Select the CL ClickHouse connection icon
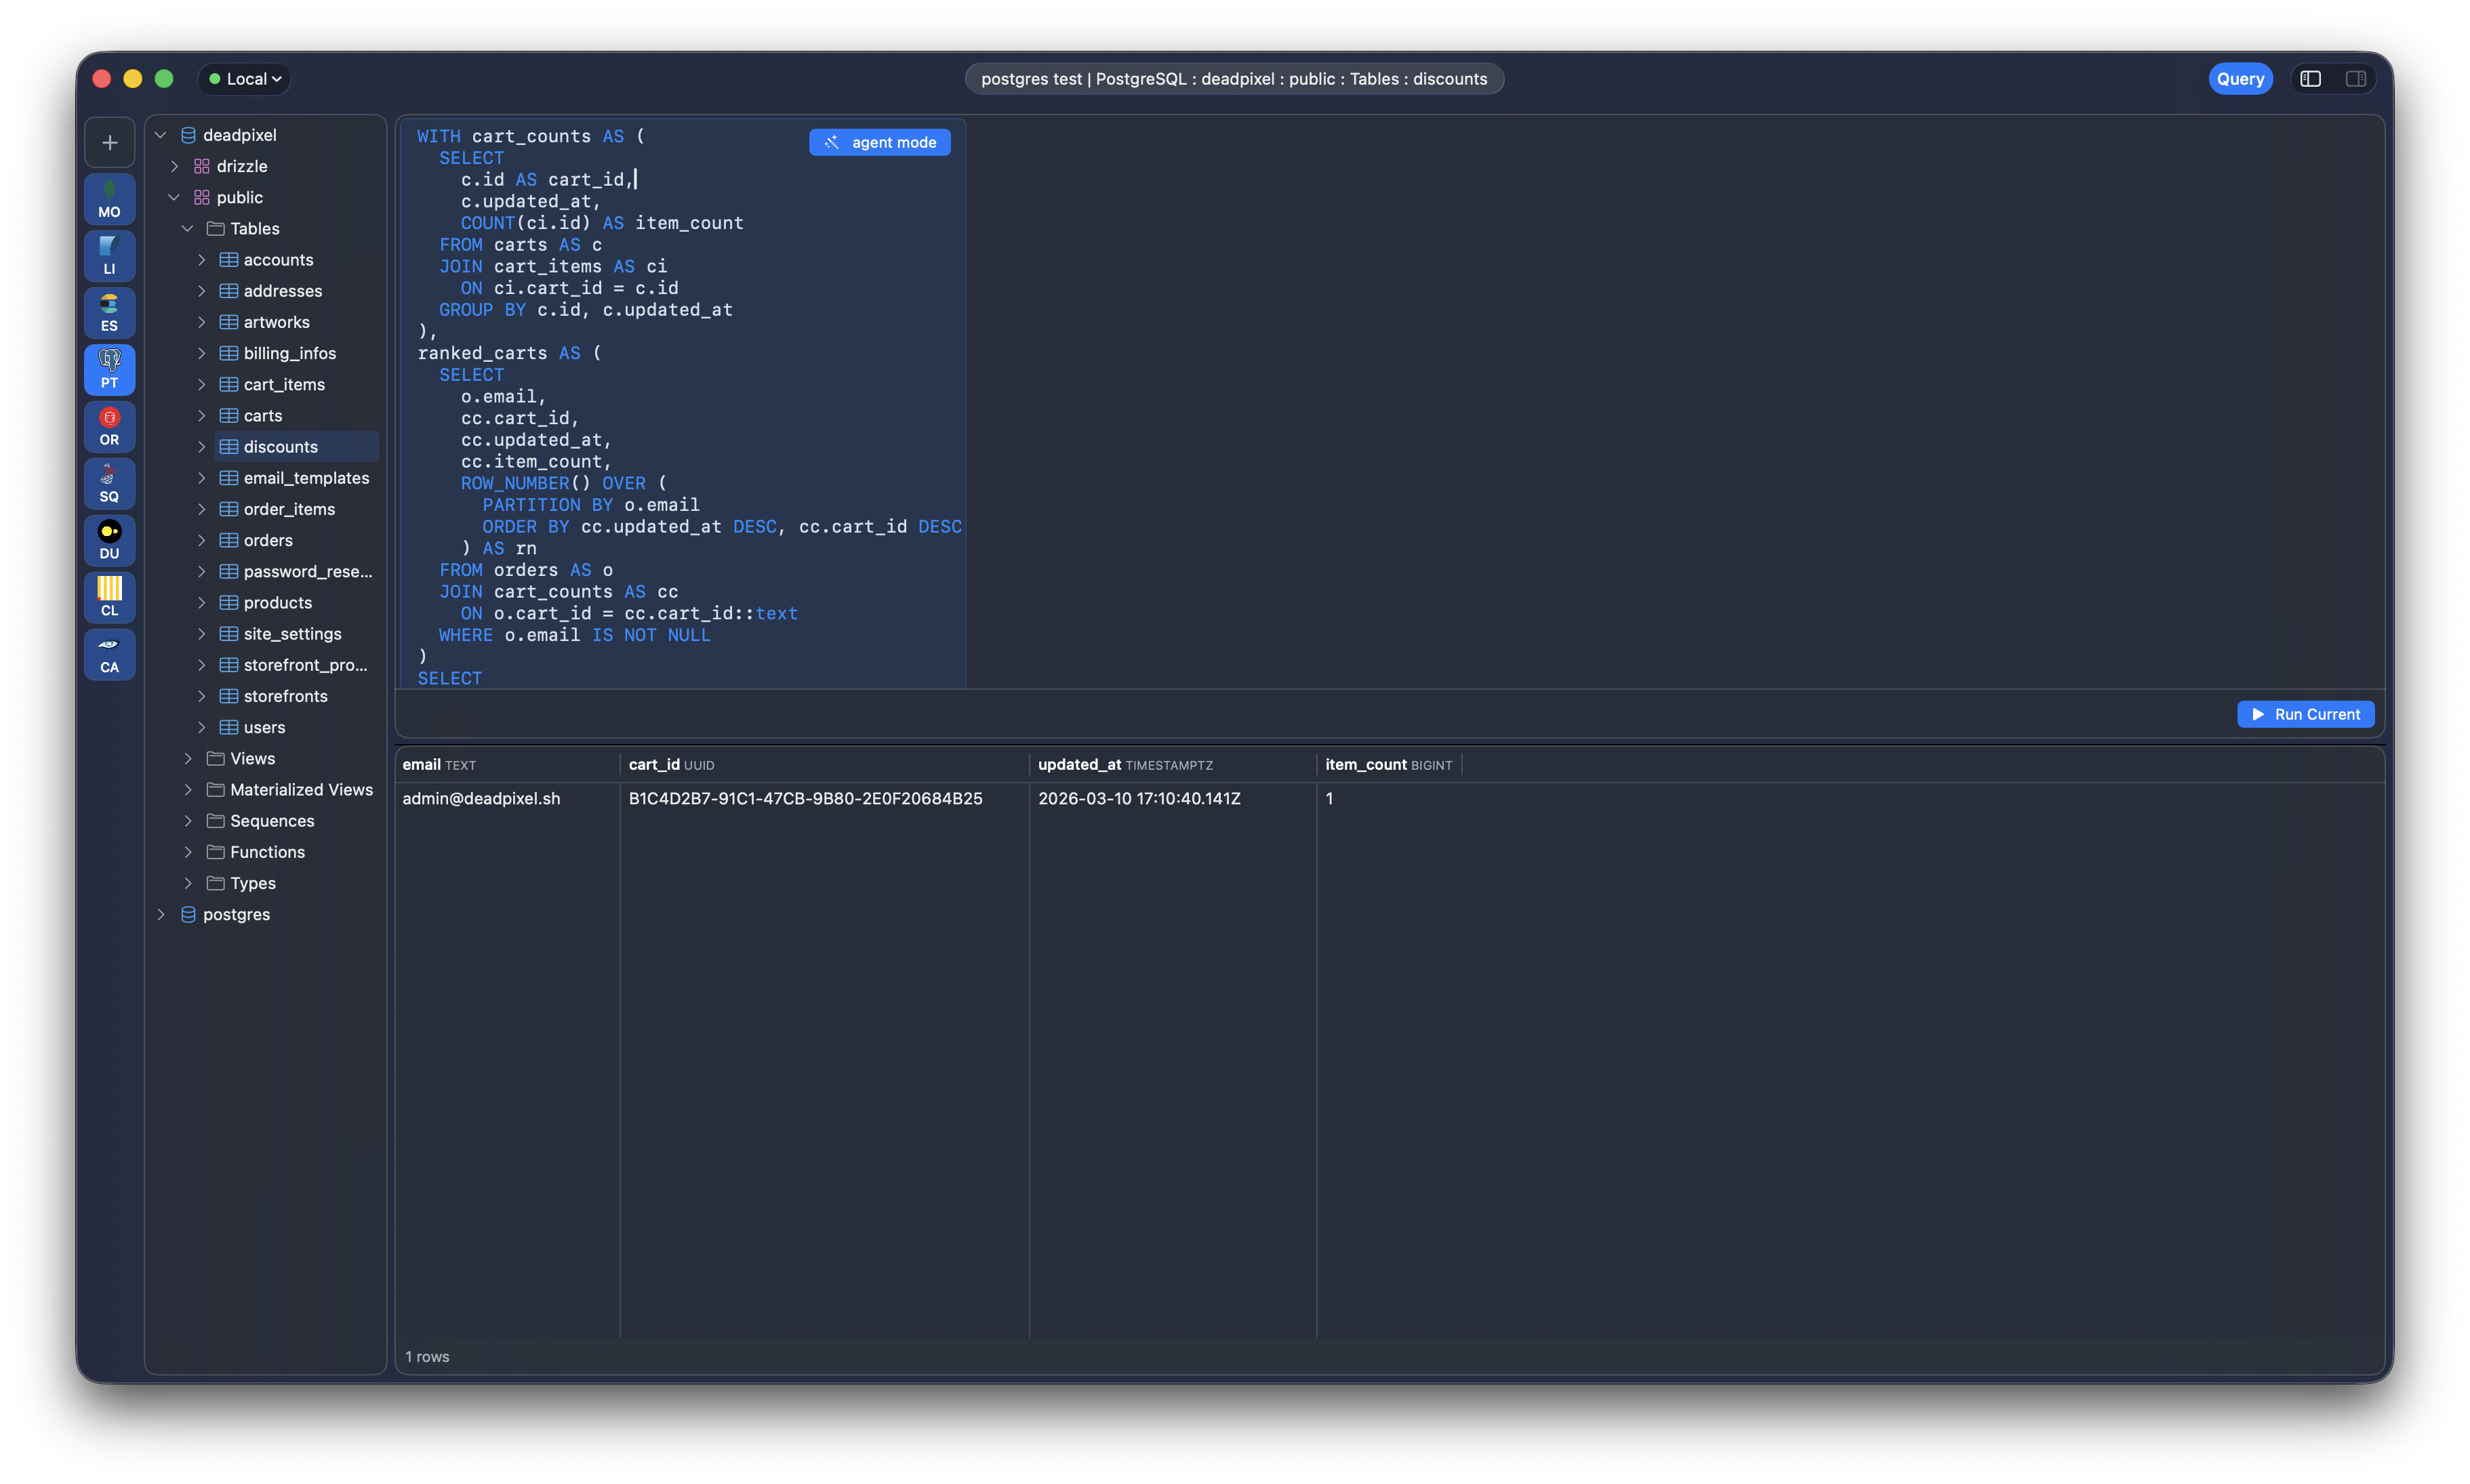 (110, 598)
